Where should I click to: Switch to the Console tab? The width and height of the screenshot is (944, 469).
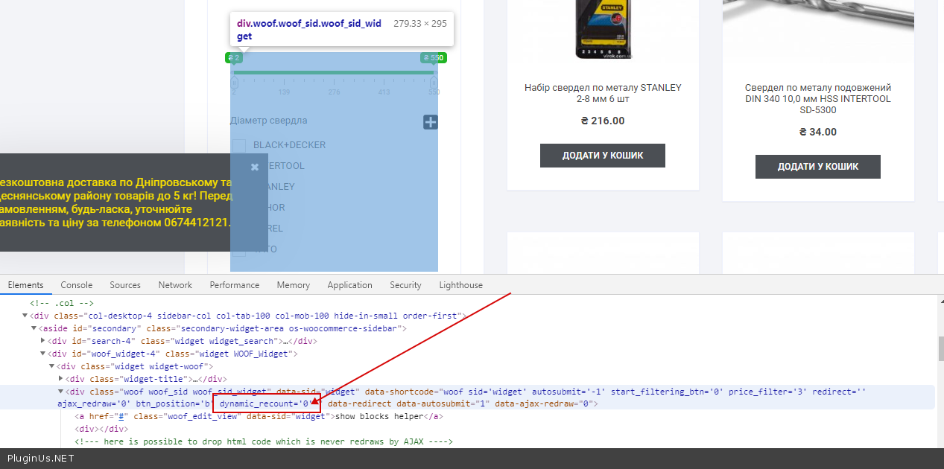click(x=77, y=285)
